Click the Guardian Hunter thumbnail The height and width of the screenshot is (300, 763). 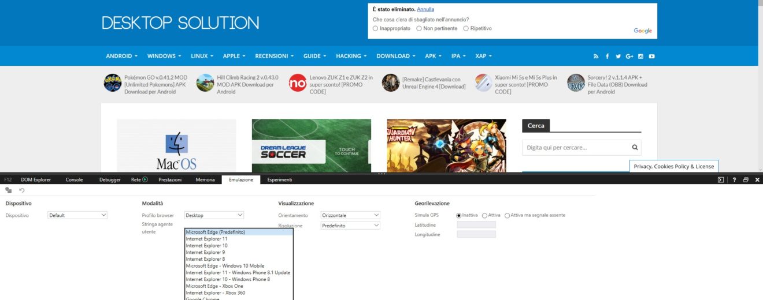446,145
